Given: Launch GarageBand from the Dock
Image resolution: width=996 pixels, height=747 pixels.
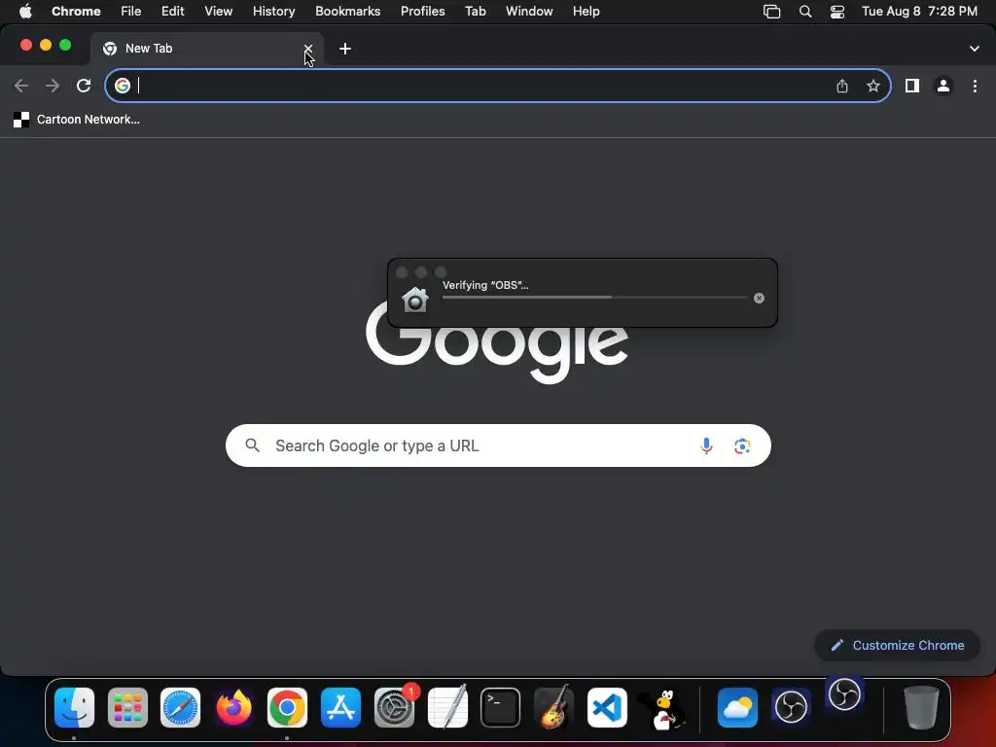Looking at the screenshot, I should coord(553,706).
